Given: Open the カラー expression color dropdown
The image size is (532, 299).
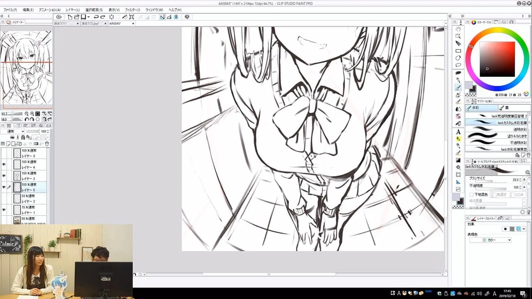Looking at the screenshot, I should 509,240.
